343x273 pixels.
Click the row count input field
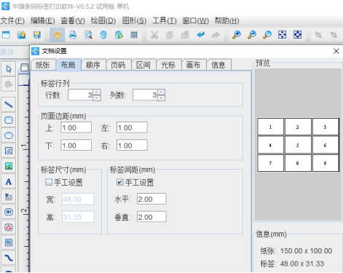pyautogui.click(x=81, y=95)
